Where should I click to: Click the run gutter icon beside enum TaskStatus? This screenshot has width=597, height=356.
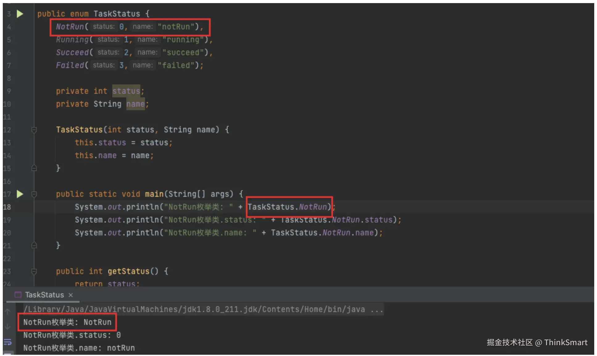[20, 14]
